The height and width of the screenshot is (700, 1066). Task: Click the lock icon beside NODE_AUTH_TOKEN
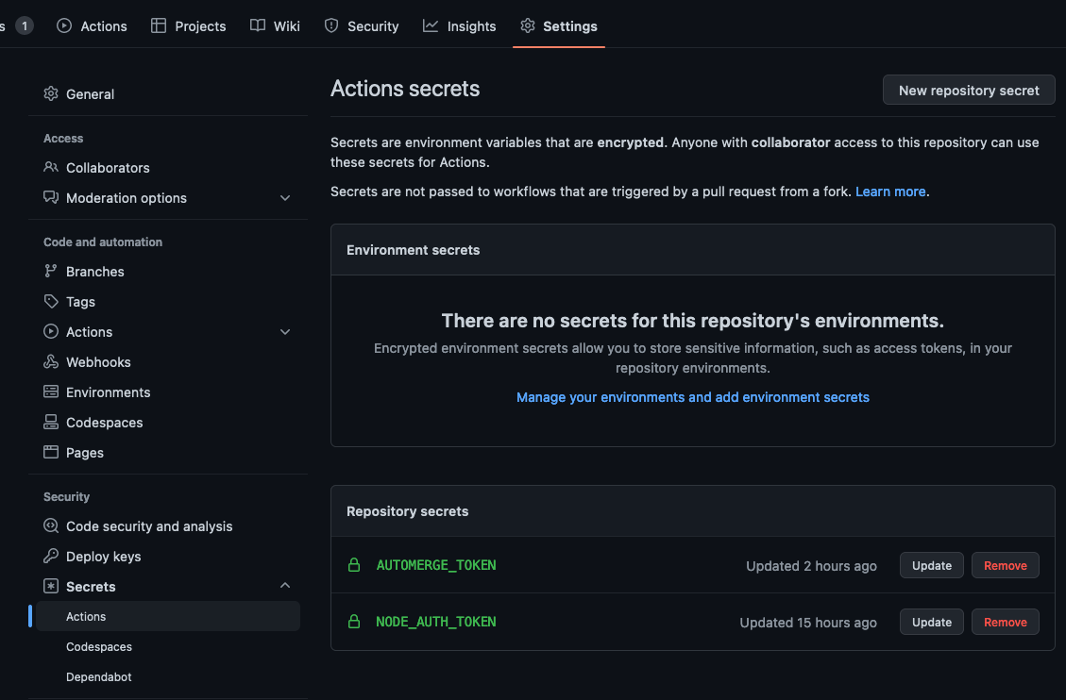353,622
